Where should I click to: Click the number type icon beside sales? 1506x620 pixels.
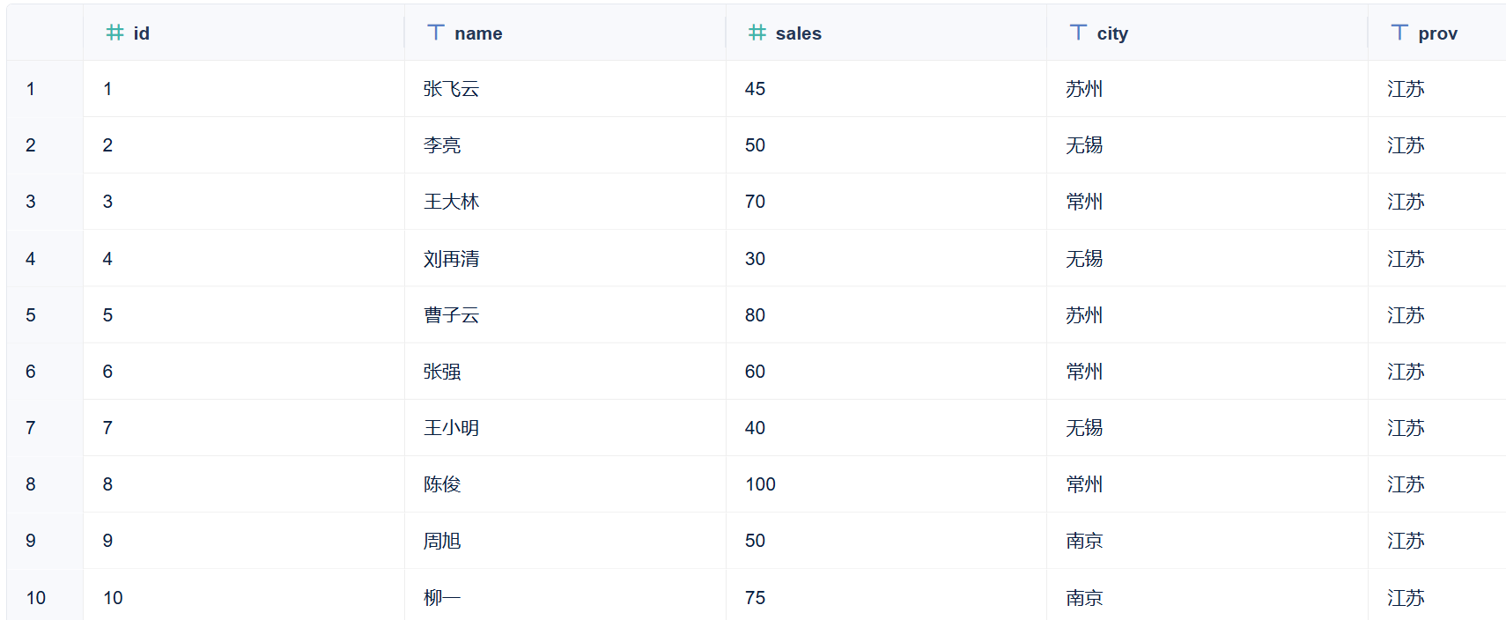(x=757, y=33)
